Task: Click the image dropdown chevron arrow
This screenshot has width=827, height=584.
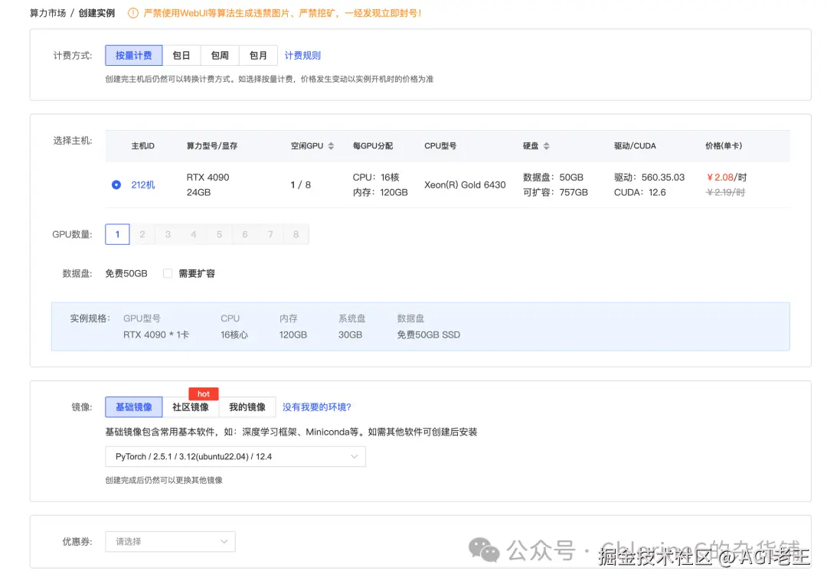Action: click(355, 456)
